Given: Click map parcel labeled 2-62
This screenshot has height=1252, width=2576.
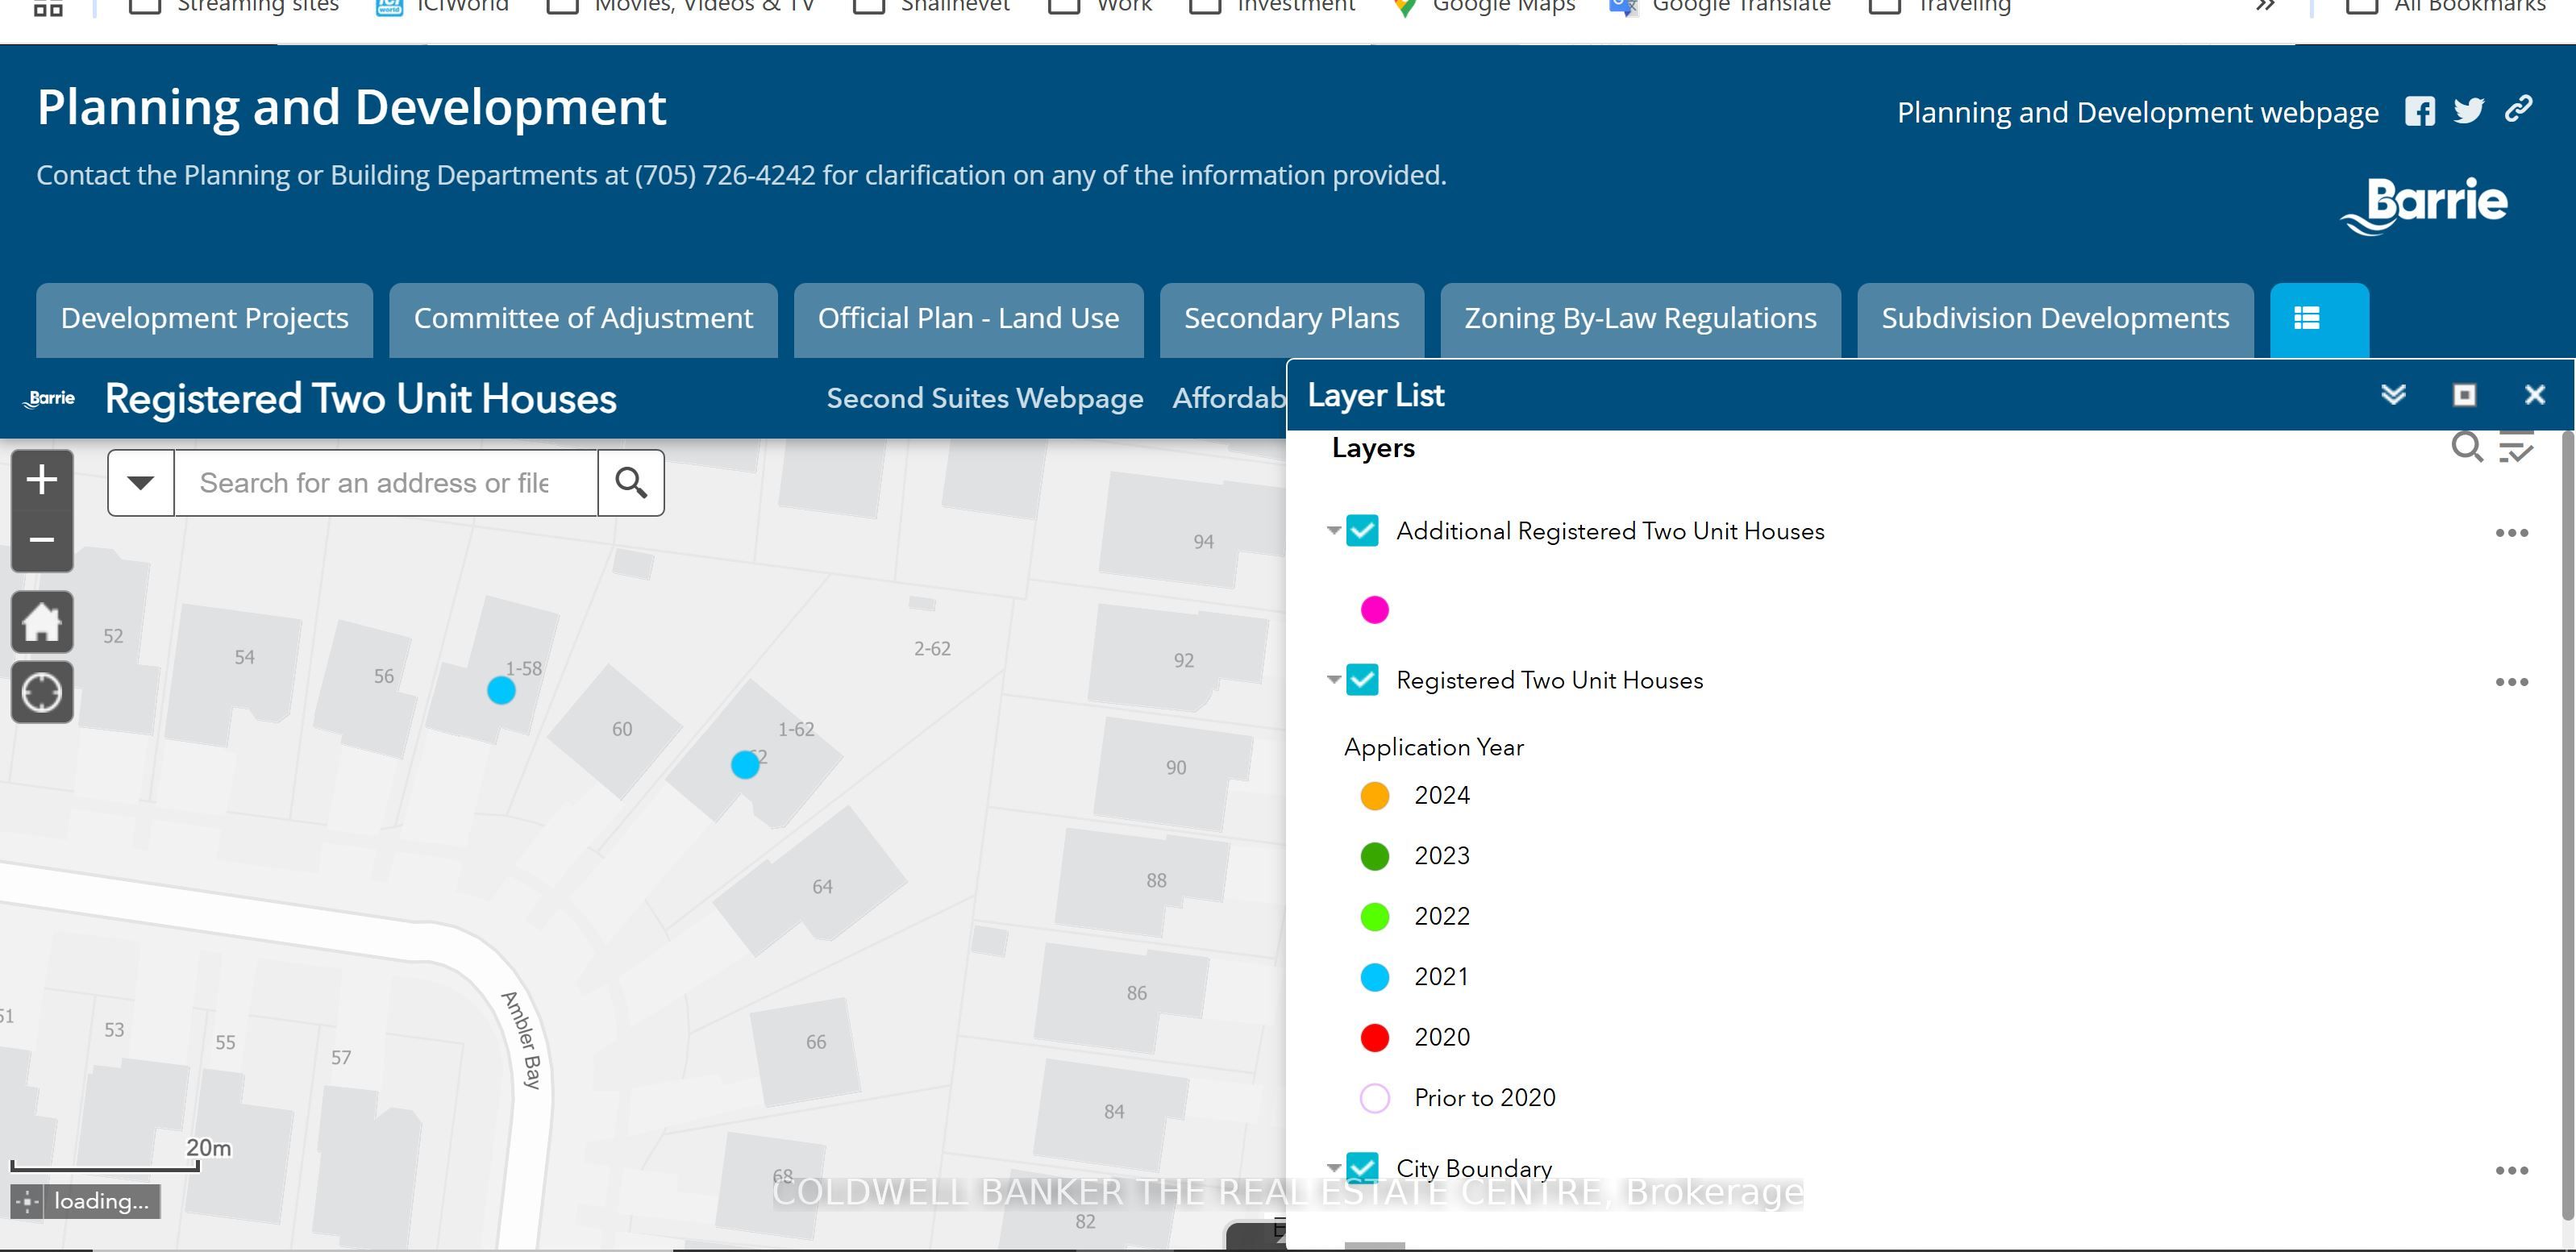Looking at the screenshot, I should (x=932, y=649).
